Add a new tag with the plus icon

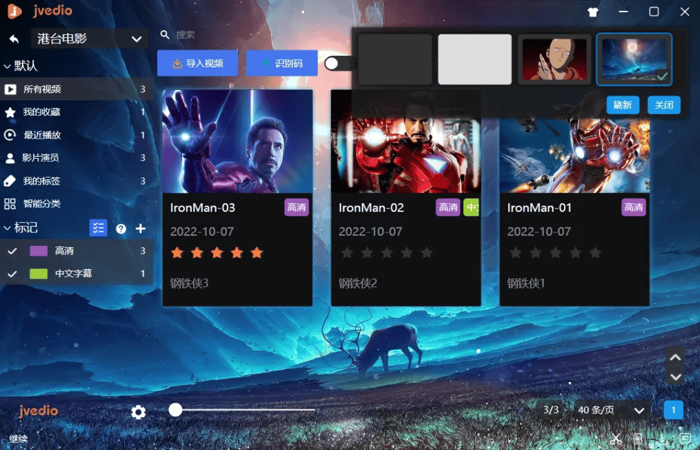[141, 229]
